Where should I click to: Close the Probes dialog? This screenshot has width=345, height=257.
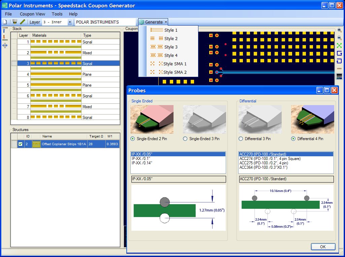335,90
